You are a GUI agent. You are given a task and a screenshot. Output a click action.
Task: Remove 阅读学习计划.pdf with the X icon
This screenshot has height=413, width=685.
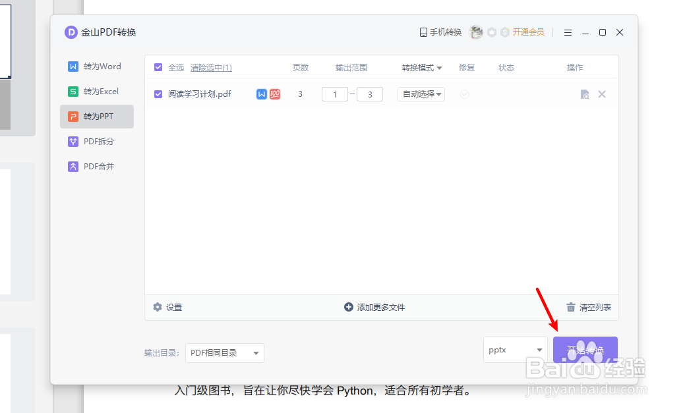point(601,94)
